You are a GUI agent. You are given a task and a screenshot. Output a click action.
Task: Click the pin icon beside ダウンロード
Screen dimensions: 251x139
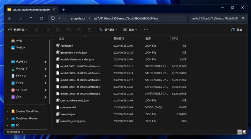[x=45, y=69]
